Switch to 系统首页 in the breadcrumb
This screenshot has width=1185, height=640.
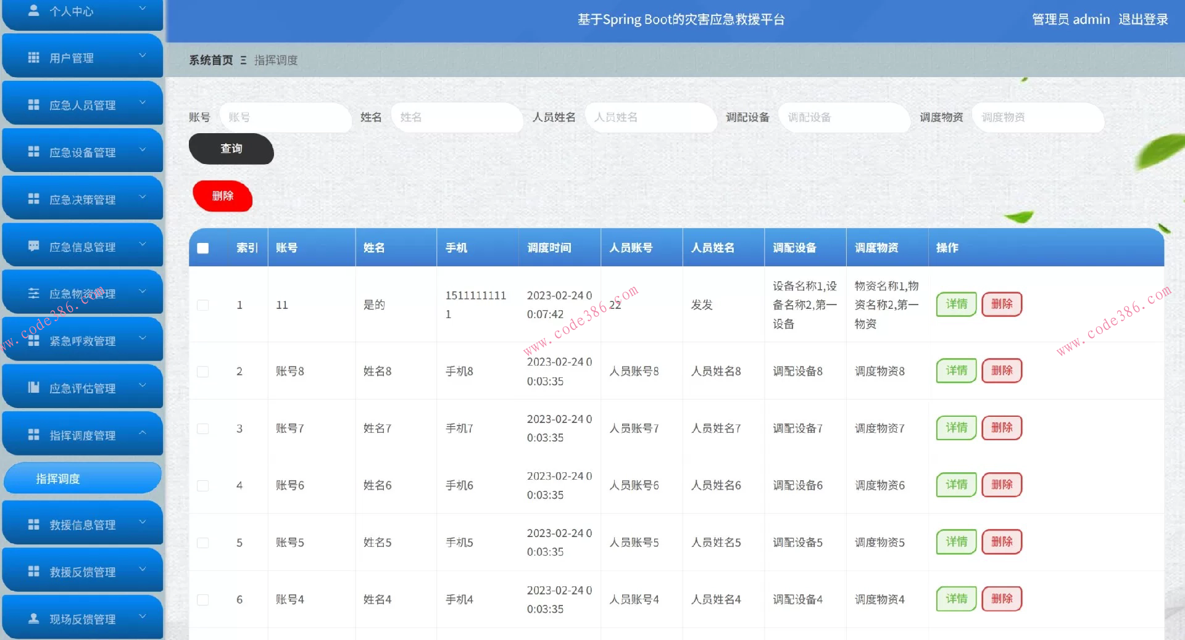click(x=210, y=60)
